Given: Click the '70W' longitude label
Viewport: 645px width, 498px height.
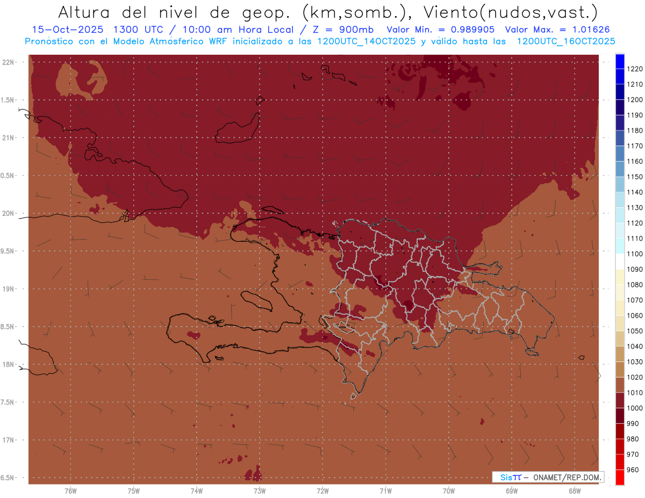Looking at the screenshot, I should click(449, 491).
